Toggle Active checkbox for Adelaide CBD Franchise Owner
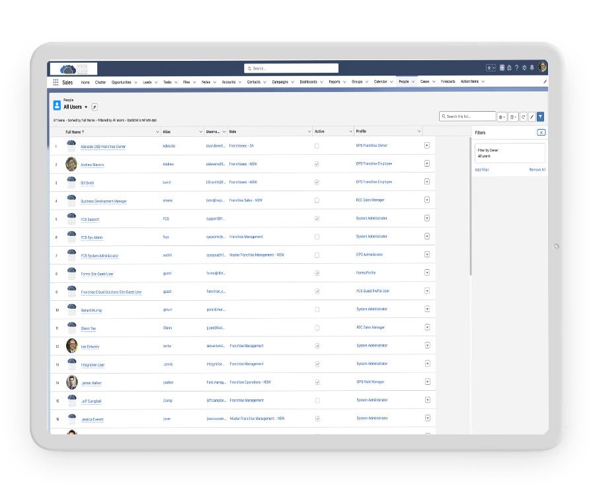This screenshot has width=595, height=490. (317, 145)
